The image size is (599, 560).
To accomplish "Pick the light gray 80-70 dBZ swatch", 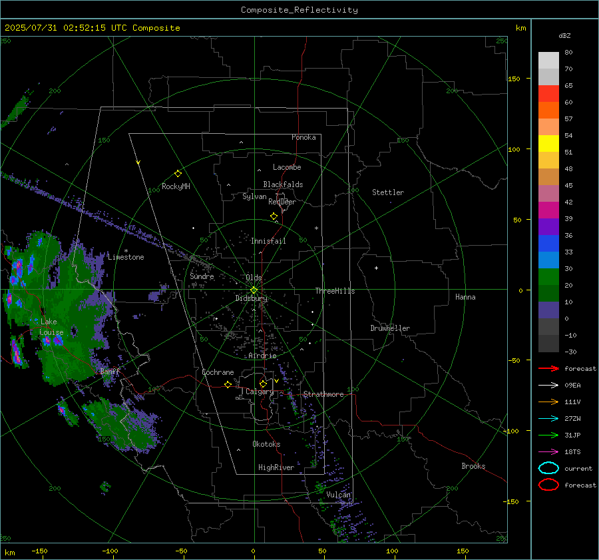I will coord(548,61).
